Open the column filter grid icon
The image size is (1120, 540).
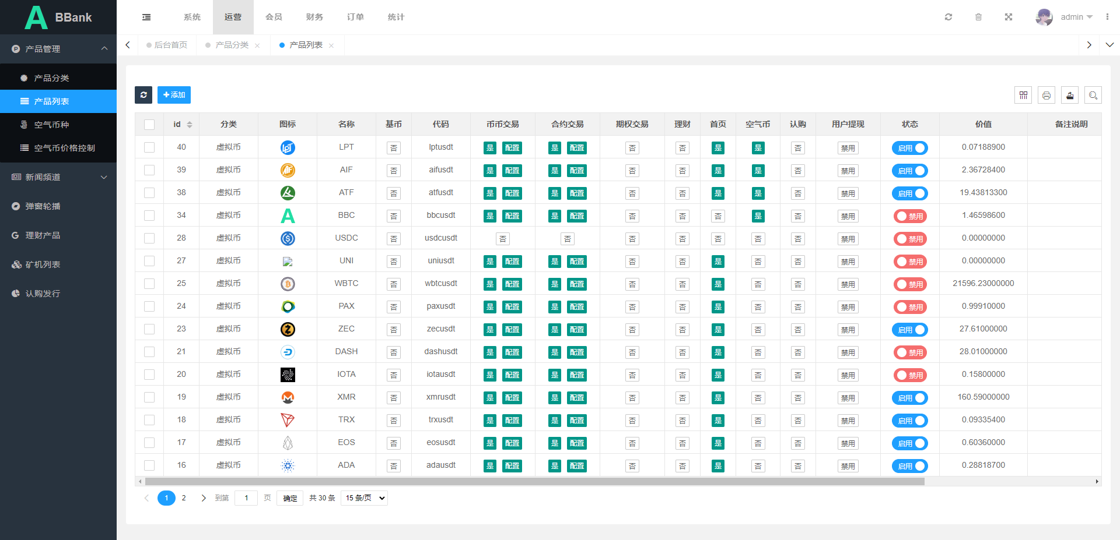(x=1023, y=95)
